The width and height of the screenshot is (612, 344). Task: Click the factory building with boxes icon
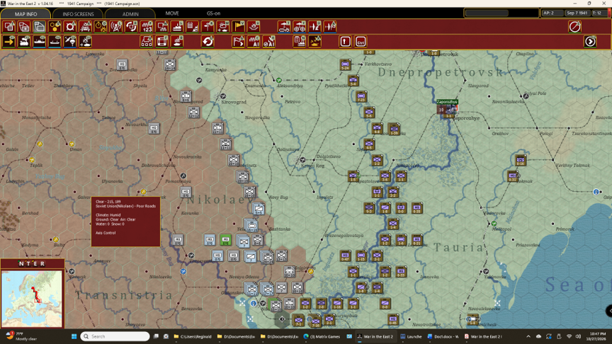tap(147, 41)
